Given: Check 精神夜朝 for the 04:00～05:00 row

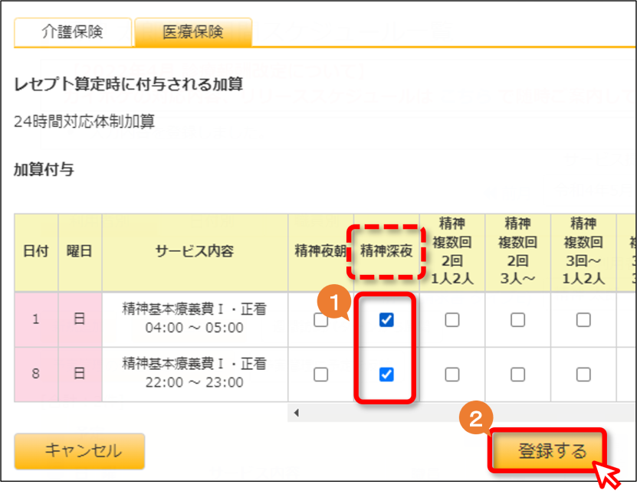Looking at the screenshot, I should pos(321,319).
